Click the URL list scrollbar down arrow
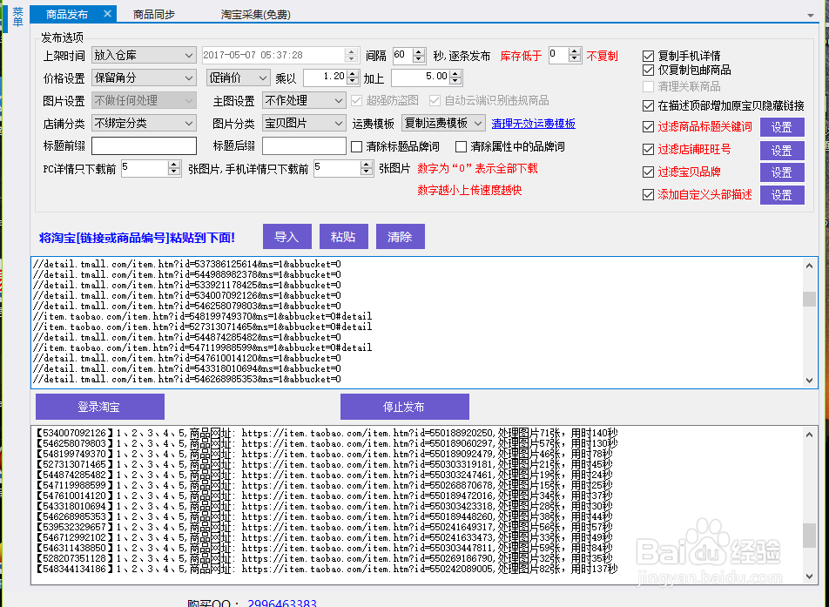This screenshot has height=607, width=829. 810,381
